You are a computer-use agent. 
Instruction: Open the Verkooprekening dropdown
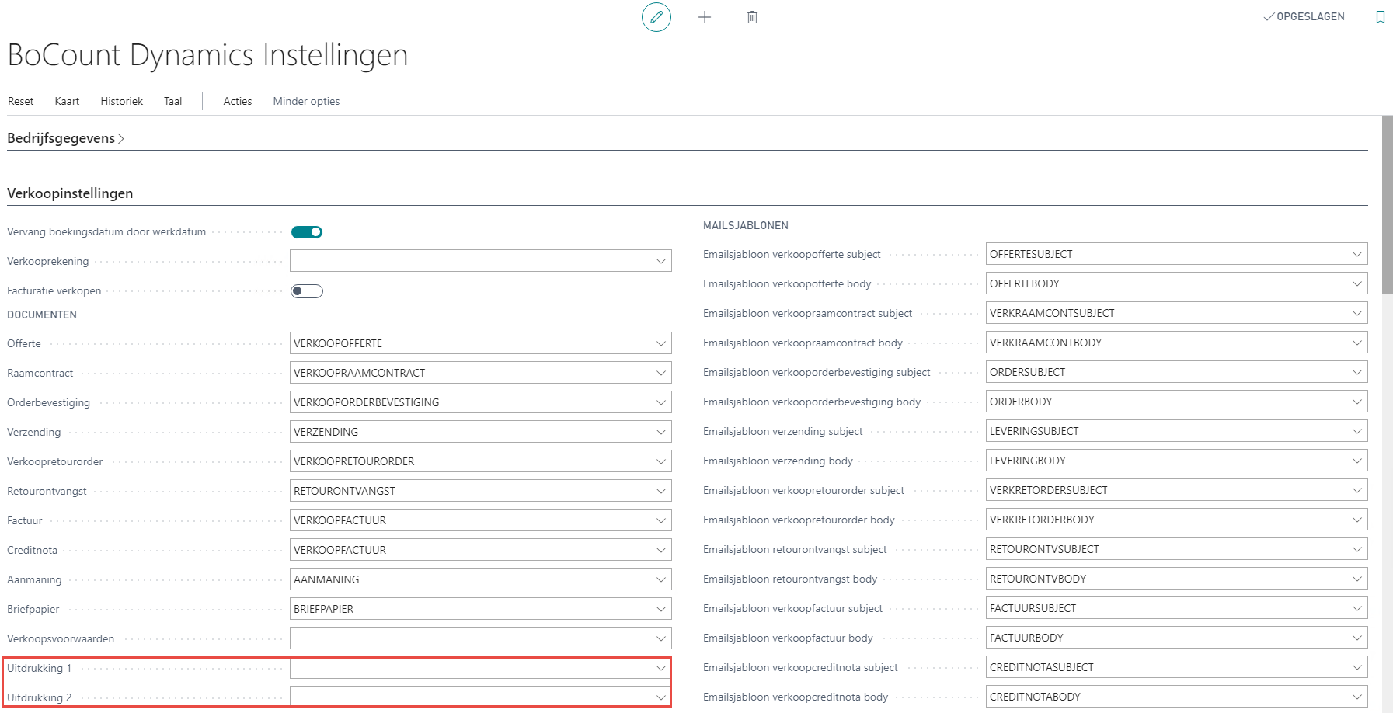tap(660, 261)
